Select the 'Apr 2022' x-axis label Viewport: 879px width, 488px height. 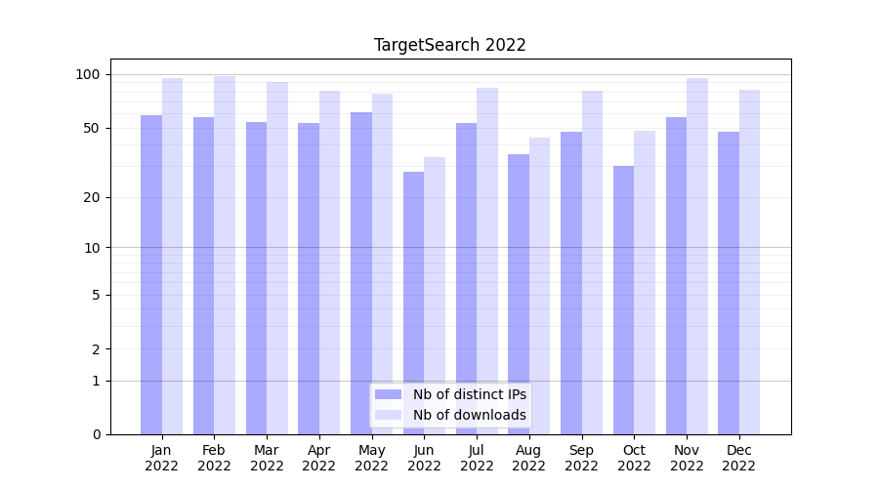pyautogui.click(x=319, y=458)
